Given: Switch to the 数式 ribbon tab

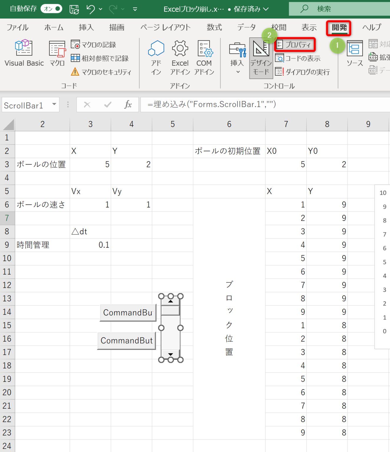Looking at the screenshot, I should click(x=214, y=27).
